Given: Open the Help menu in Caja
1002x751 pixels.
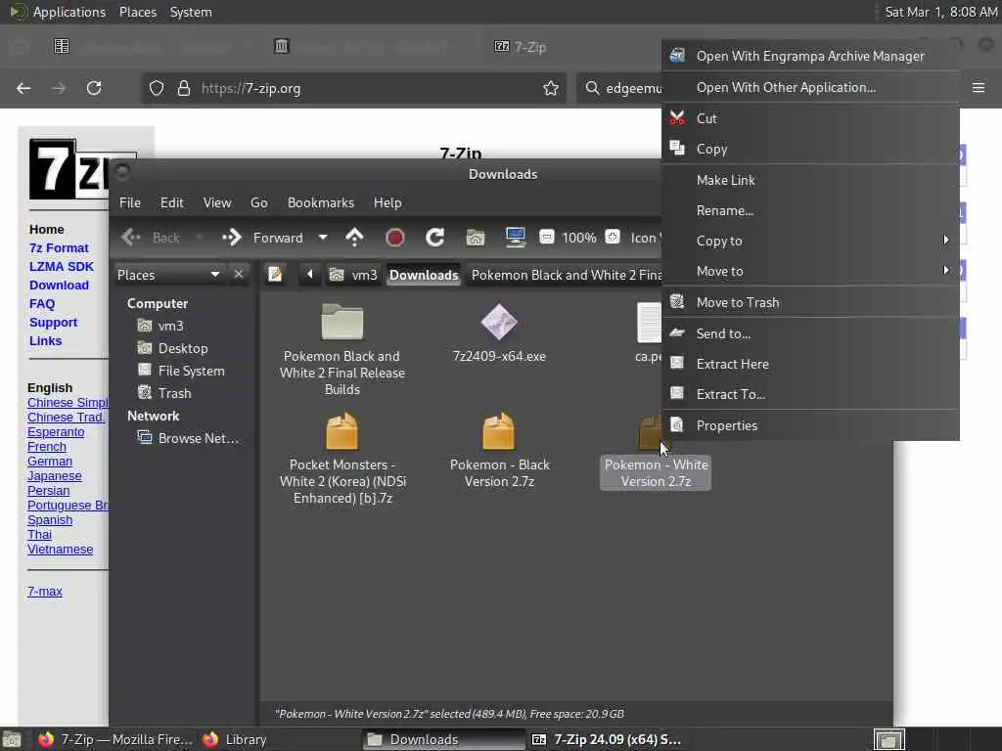Looking at the screenshot, I should pos(387,202).
